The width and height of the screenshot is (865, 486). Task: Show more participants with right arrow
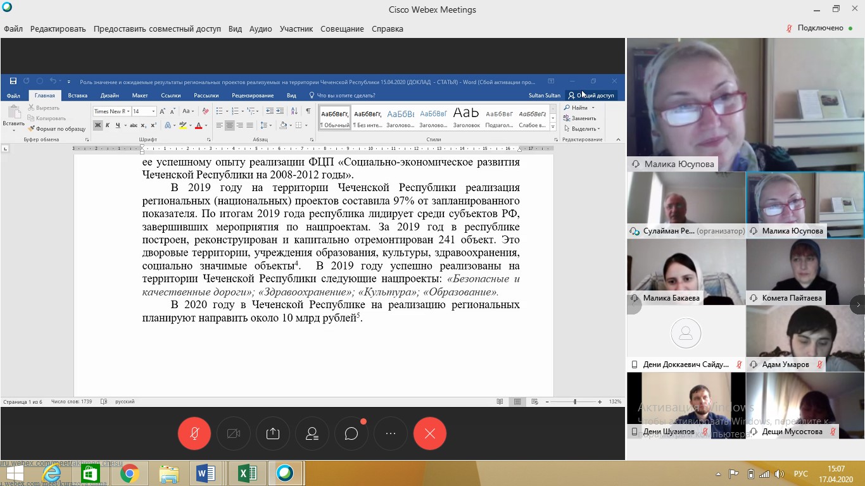pos(858,305)
